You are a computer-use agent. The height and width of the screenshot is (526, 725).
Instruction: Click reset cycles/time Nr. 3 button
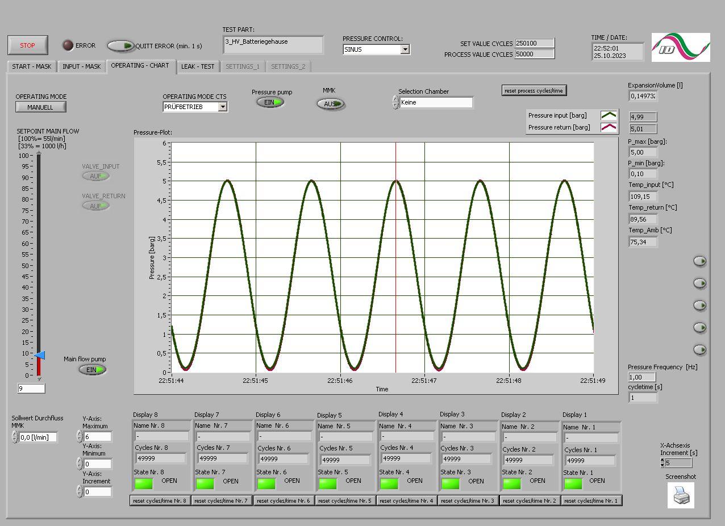[x=468, y=500]
